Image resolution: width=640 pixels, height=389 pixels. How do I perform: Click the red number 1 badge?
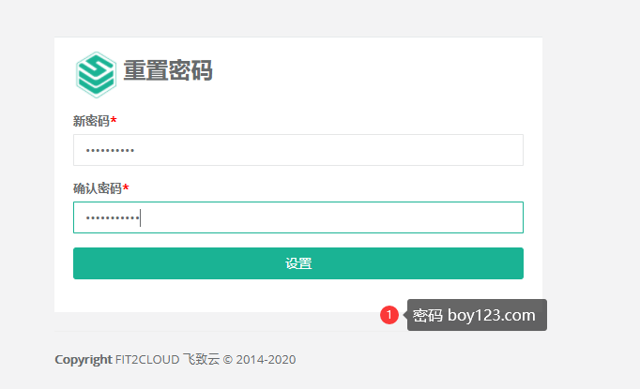389,315
